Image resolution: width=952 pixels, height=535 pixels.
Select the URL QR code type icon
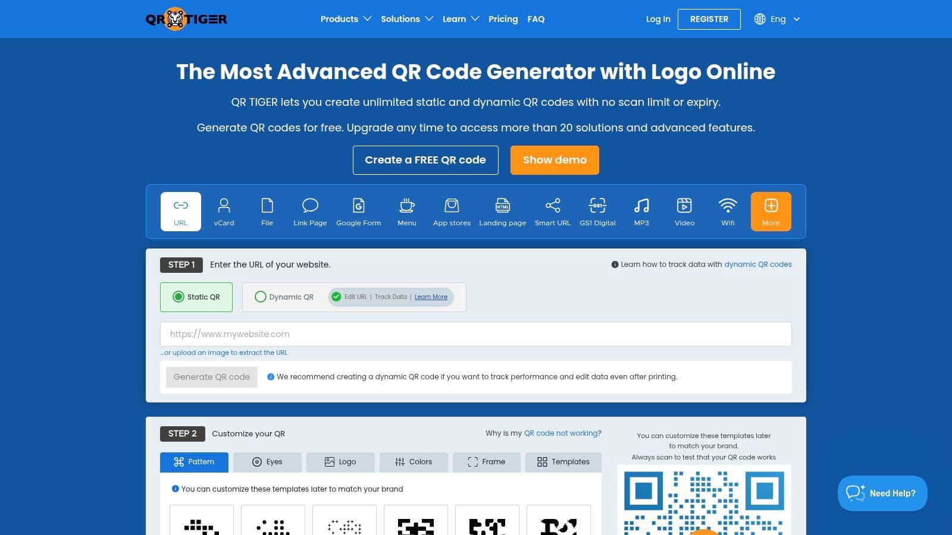[x=180, y=211]
